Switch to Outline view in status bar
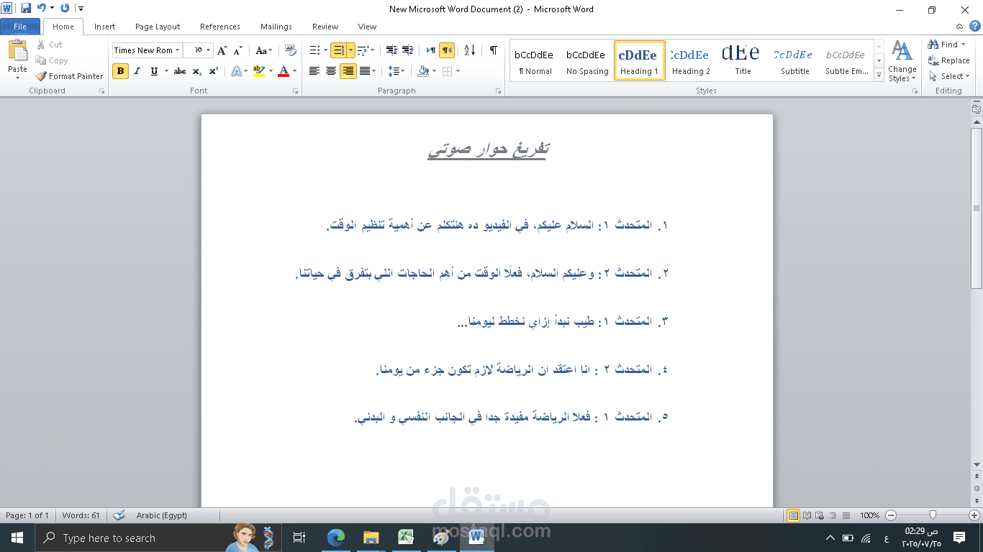This screenshot has height=552, width=983. 833,515
